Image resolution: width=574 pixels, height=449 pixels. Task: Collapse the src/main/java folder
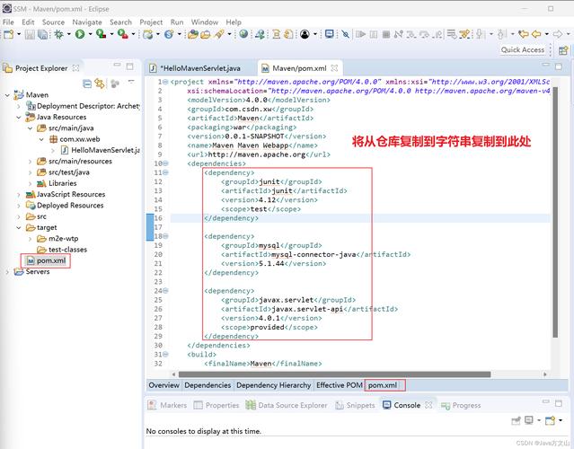(x=30, y=128)
